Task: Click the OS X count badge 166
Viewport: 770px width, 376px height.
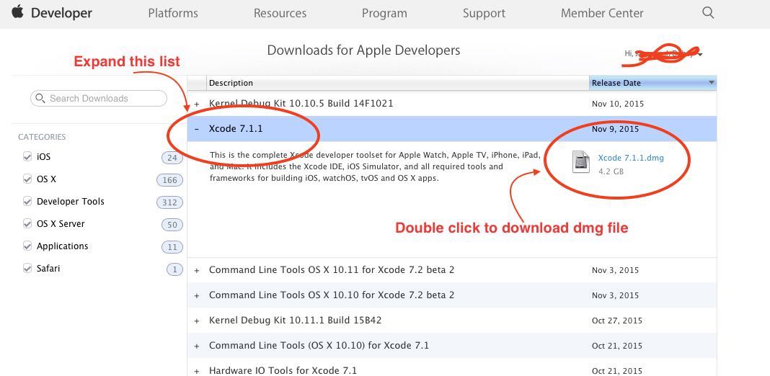Action: coord(169,180)
